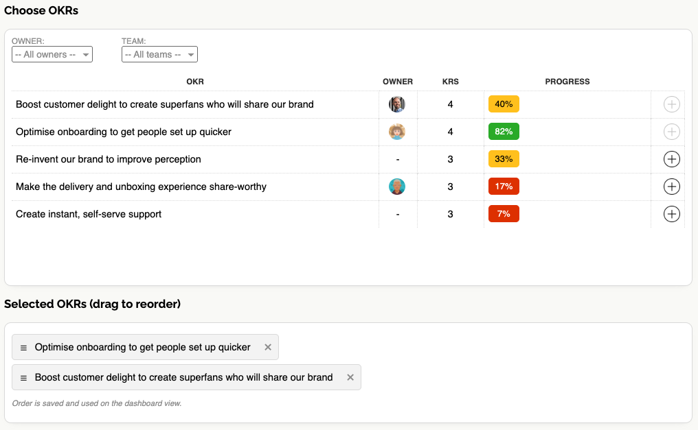Click the "Choose OKRs" heading

click(x=41, y=10)
